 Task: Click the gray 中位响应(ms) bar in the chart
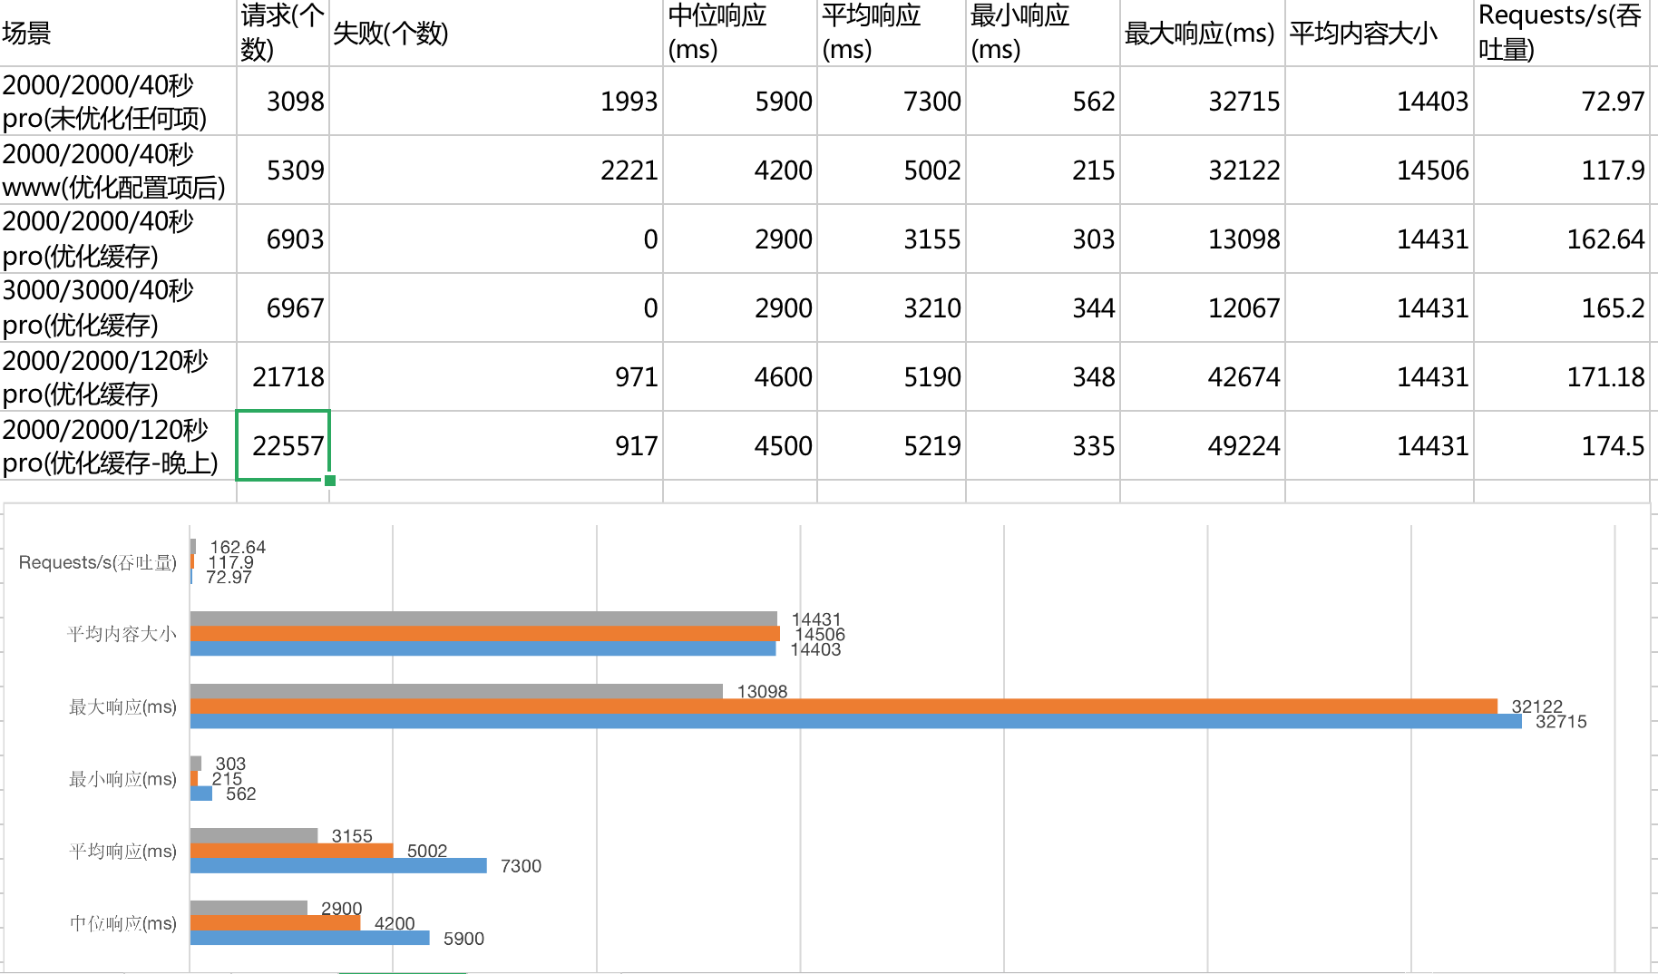click(x=249, y=908)
